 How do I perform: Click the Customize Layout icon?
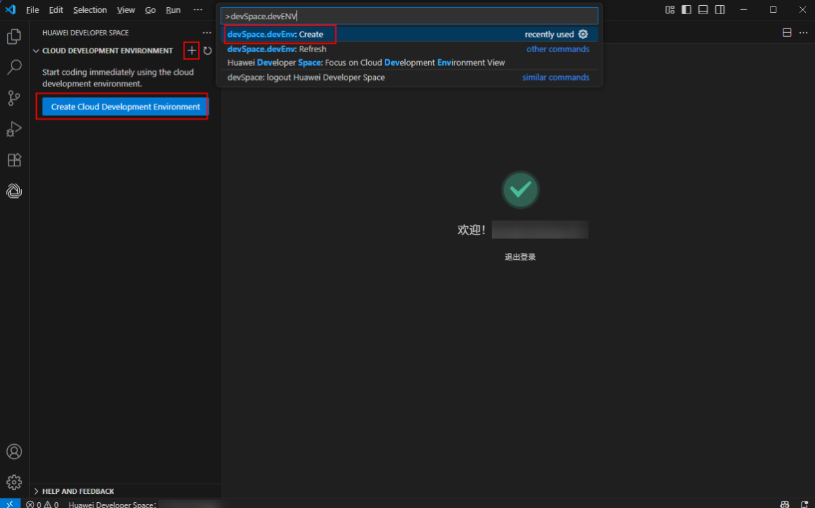670,10
